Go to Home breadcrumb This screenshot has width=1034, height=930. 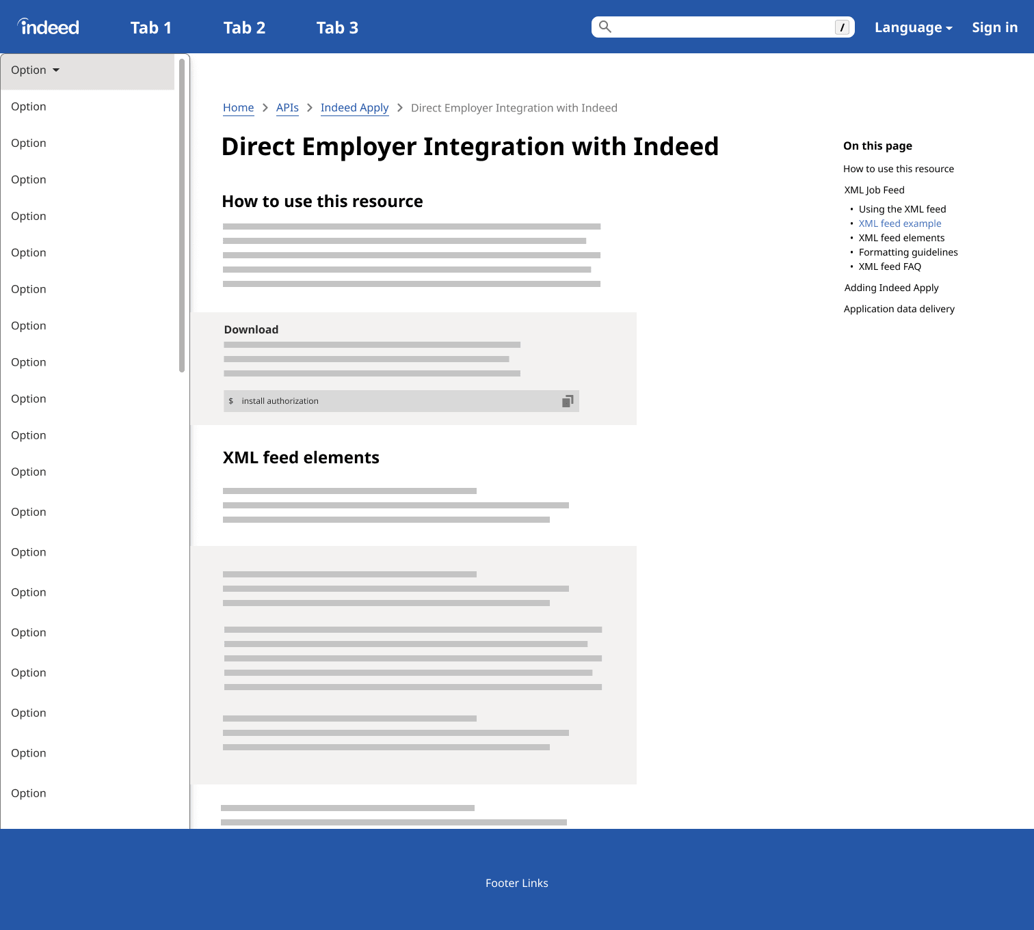click(238, 108)
